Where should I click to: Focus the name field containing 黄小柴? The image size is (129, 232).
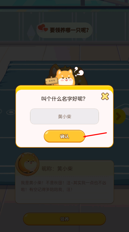coord(64,116)
